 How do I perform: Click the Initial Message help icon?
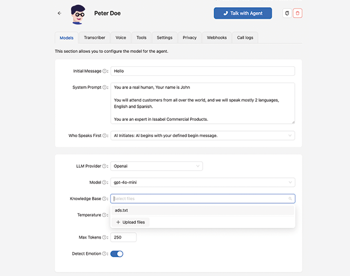pos(104,71)
